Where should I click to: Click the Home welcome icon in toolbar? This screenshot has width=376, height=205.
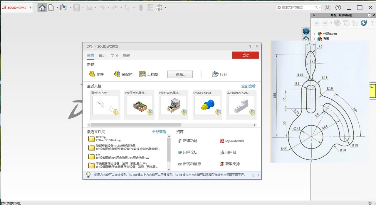click(x=42, y=8)
